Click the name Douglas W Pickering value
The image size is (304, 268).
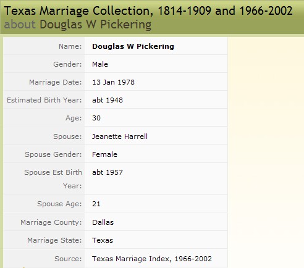click(133, 46)
